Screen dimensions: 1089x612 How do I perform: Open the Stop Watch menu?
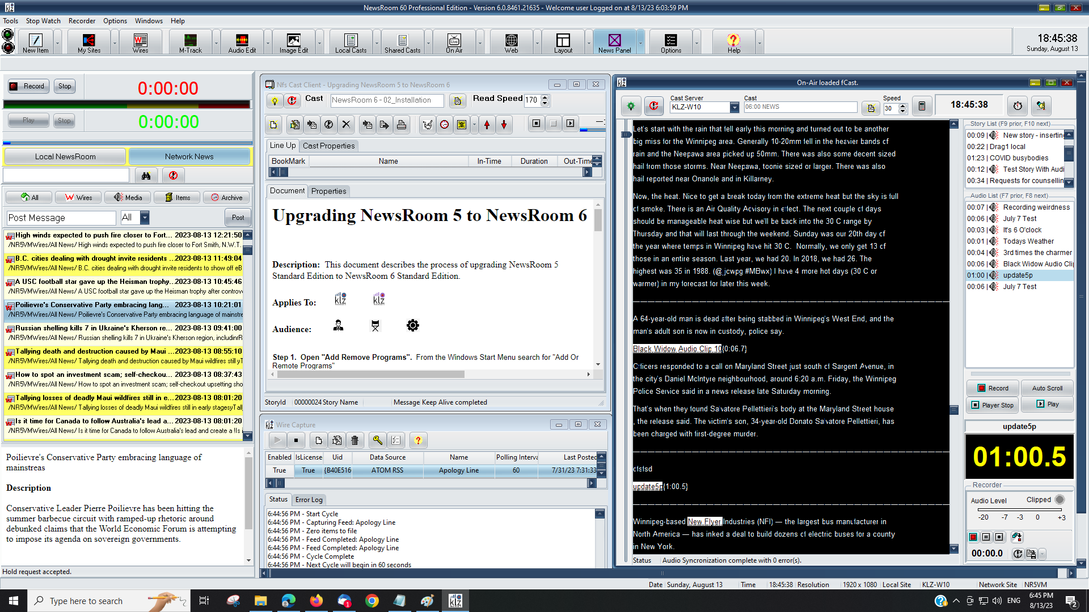click(43, 21)
